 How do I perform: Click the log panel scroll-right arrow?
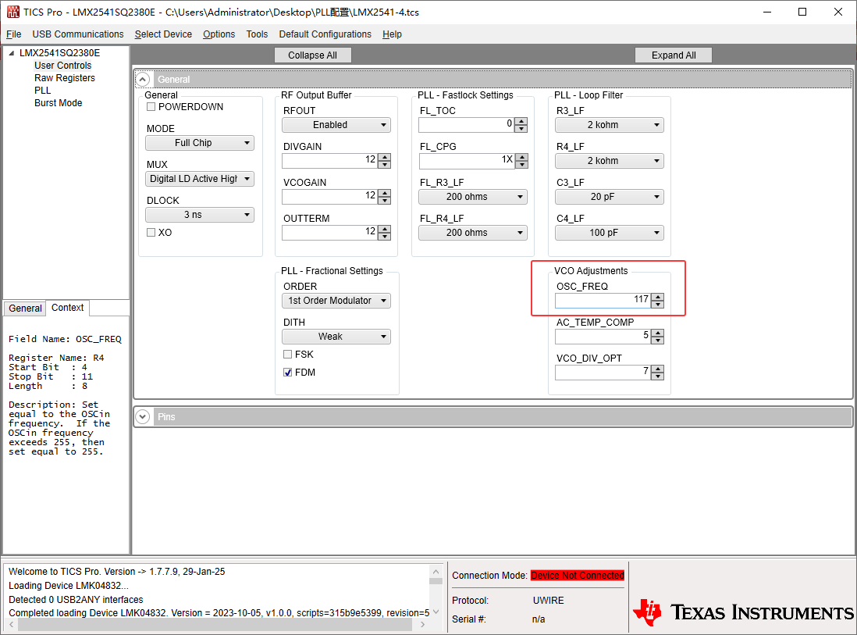[422, 624]
